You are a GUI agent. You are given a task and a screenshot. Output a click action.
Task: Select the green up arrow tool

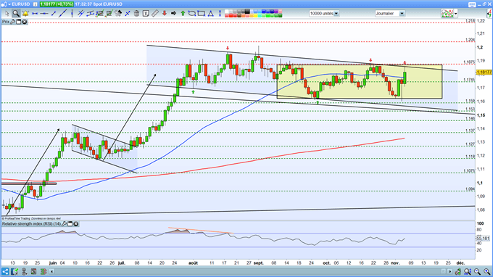click(183, 13)
